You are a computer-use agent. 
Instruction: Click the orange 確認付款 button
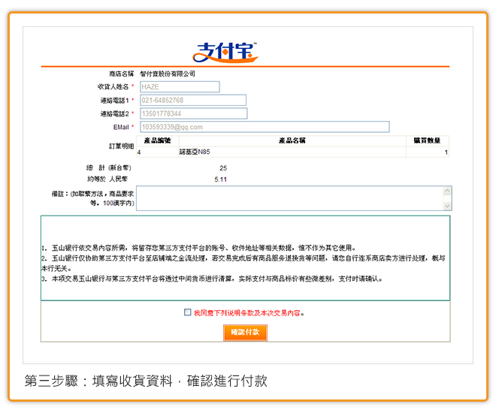[245, 333]
